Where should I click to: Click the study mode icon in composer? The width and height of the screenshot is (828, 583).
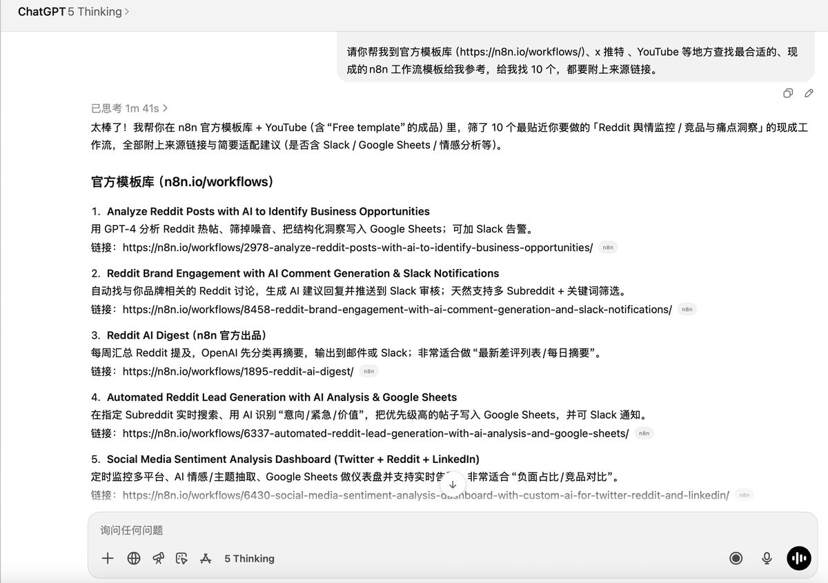click(x=206, y=558)
